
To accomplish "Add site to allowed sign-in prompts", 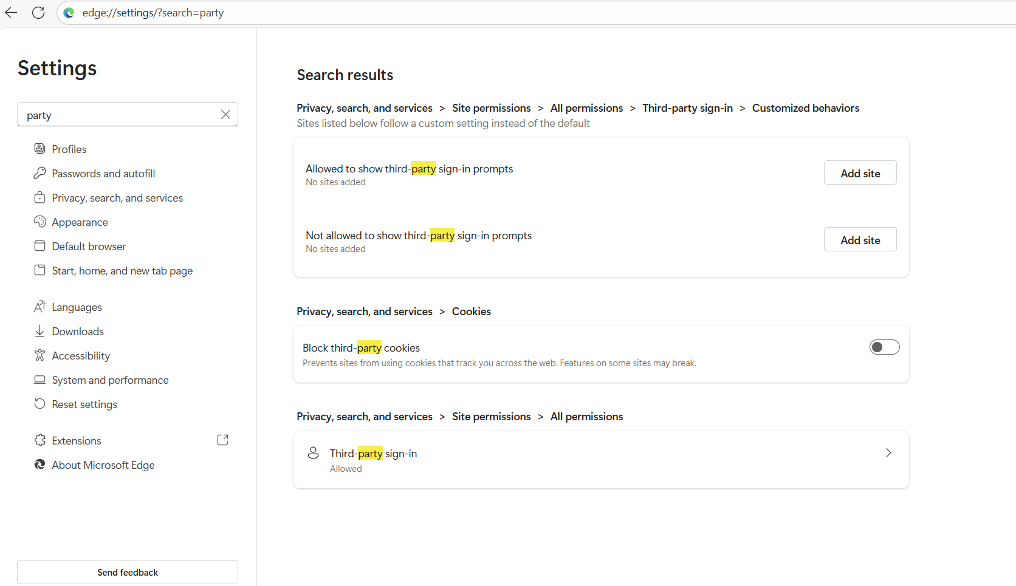I will tap(860, 173).
